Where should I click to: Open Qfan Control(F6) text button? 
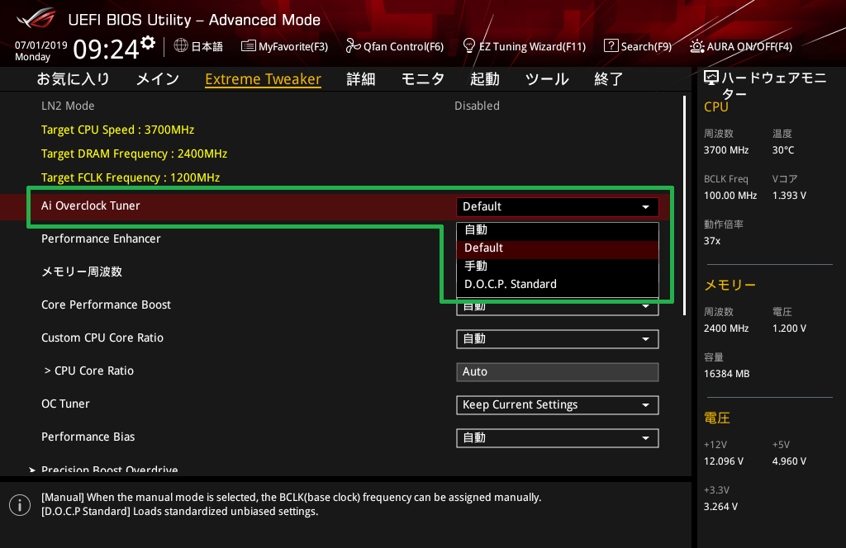403,47
